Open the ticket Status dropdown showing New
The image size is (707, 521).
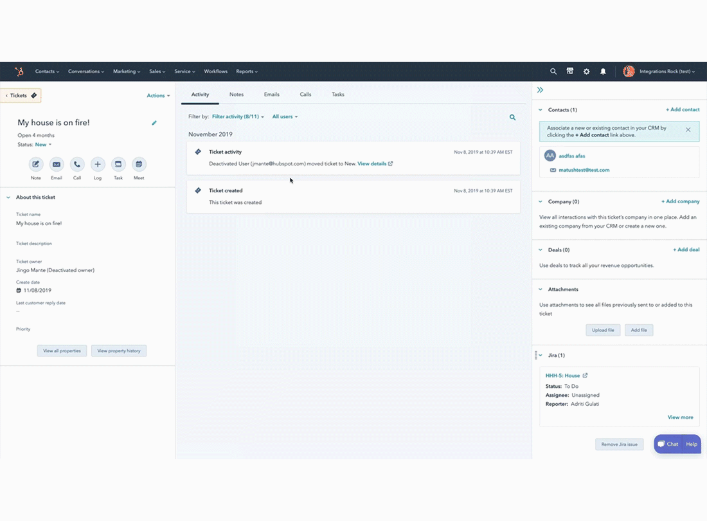click(42, 144)
